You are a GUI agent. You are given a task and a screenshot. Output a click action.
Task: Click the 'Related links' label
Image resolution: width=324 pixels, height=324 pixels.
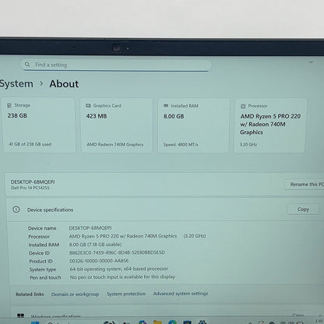point(30,294)
